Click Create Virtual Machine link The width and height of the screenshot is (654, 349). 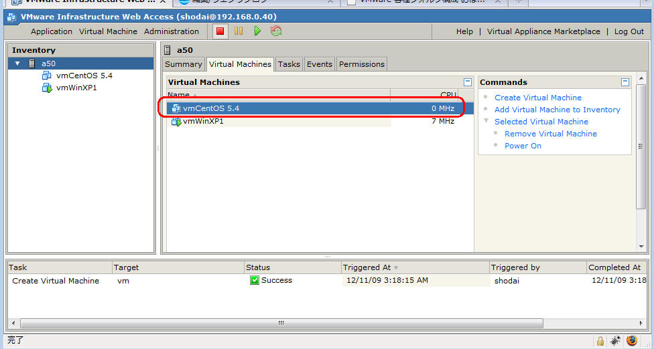click(x=537, y=98)
